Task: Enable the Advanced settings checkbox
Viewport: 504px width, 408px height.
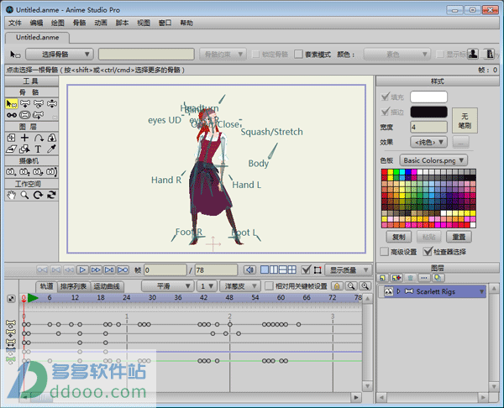Action: (384, 252)
